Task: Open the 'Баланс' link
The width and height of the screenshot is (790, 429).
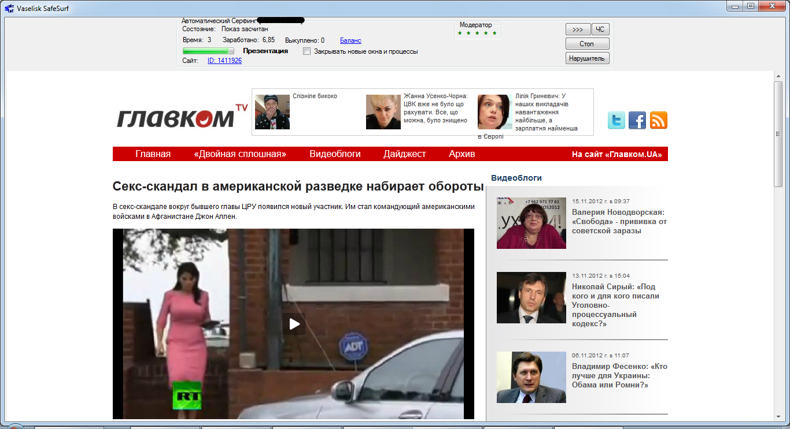Action: pos(350,40)
